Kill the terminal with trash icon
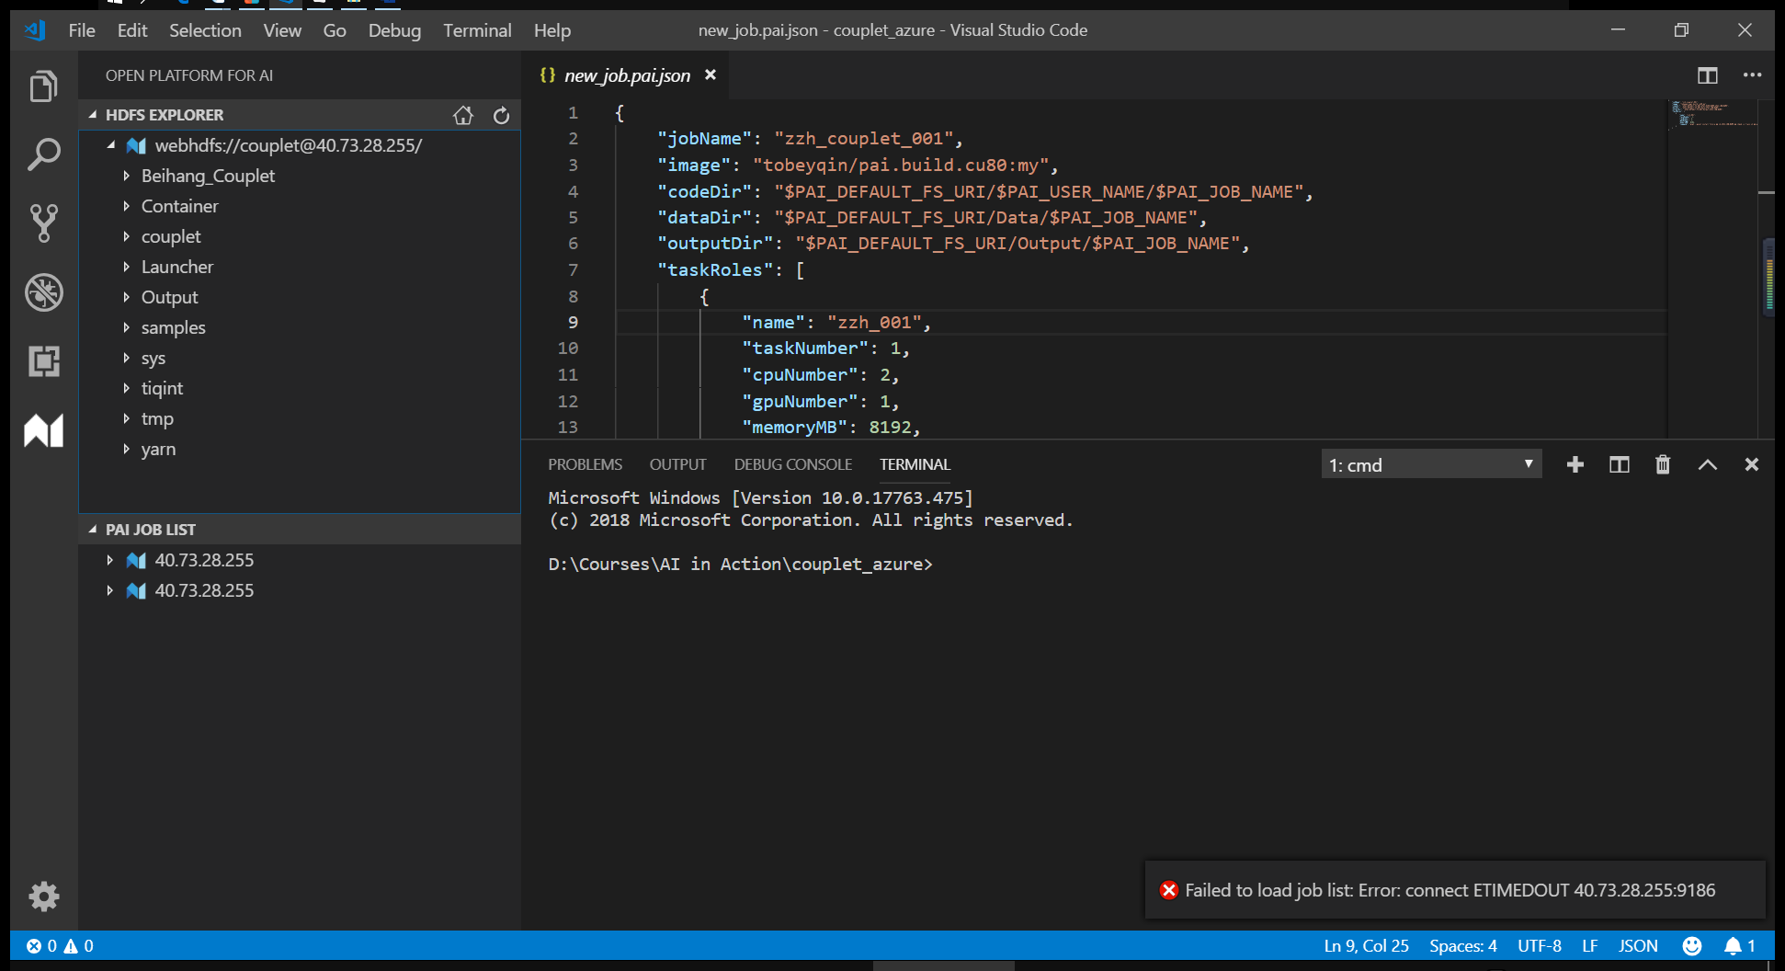Screen dimensions: 1785x971 (1663, 464)
